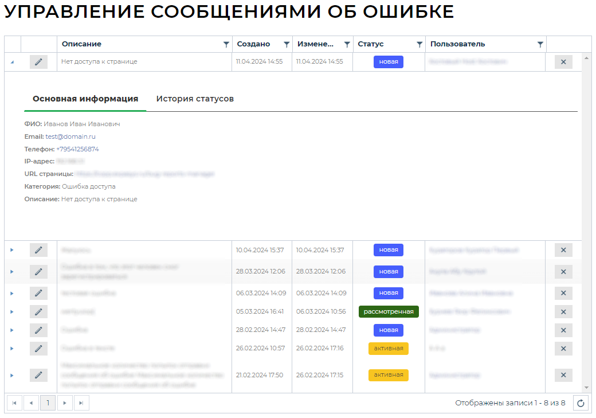Go to the last page of results
This screenshot has height=418, width=596.
pos(81,403)
